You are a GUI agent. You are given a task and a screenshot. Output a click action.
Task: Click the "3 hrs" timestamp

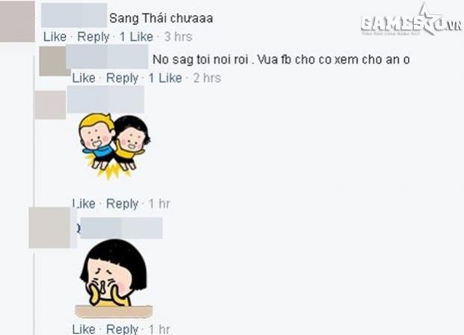(x=178, y=37)
